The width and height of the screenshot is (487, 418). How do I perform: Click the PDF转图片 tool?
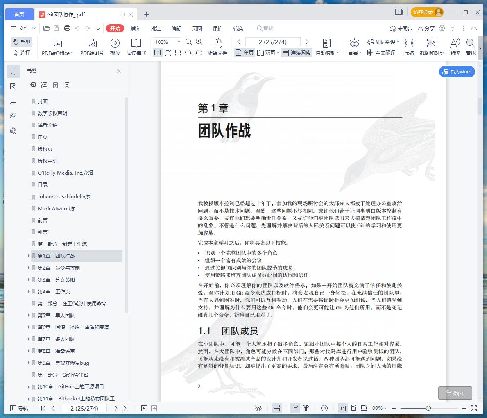[92, 47]
